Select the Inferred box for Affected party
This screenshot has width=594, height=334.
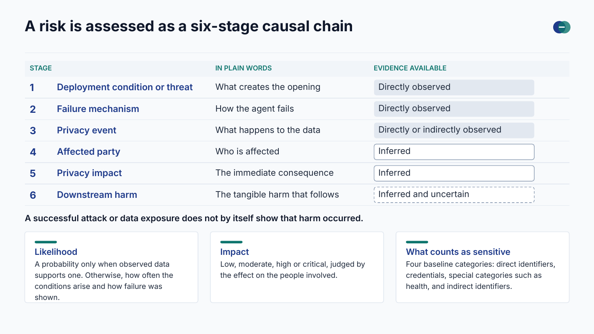point(454,152)
